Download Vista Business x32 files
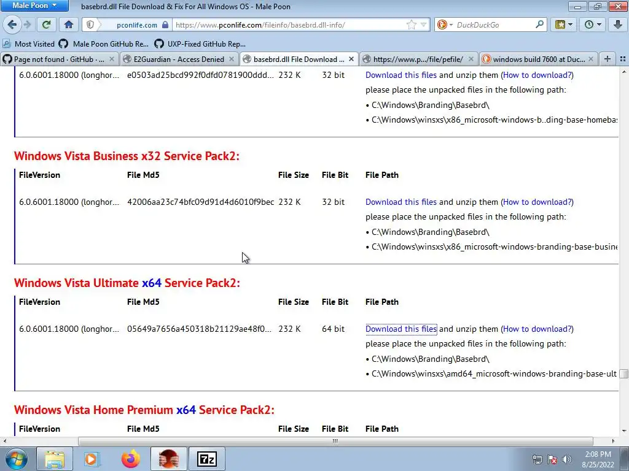Viewport: 629px width, 471px height. click(400, 202)
